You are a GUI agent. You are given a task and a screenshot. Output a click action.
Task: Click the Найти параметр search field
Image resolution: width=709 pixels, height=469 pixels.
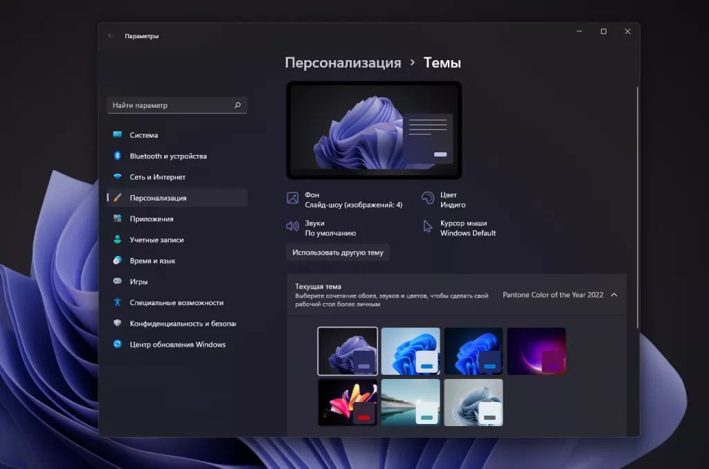[170, 105]
